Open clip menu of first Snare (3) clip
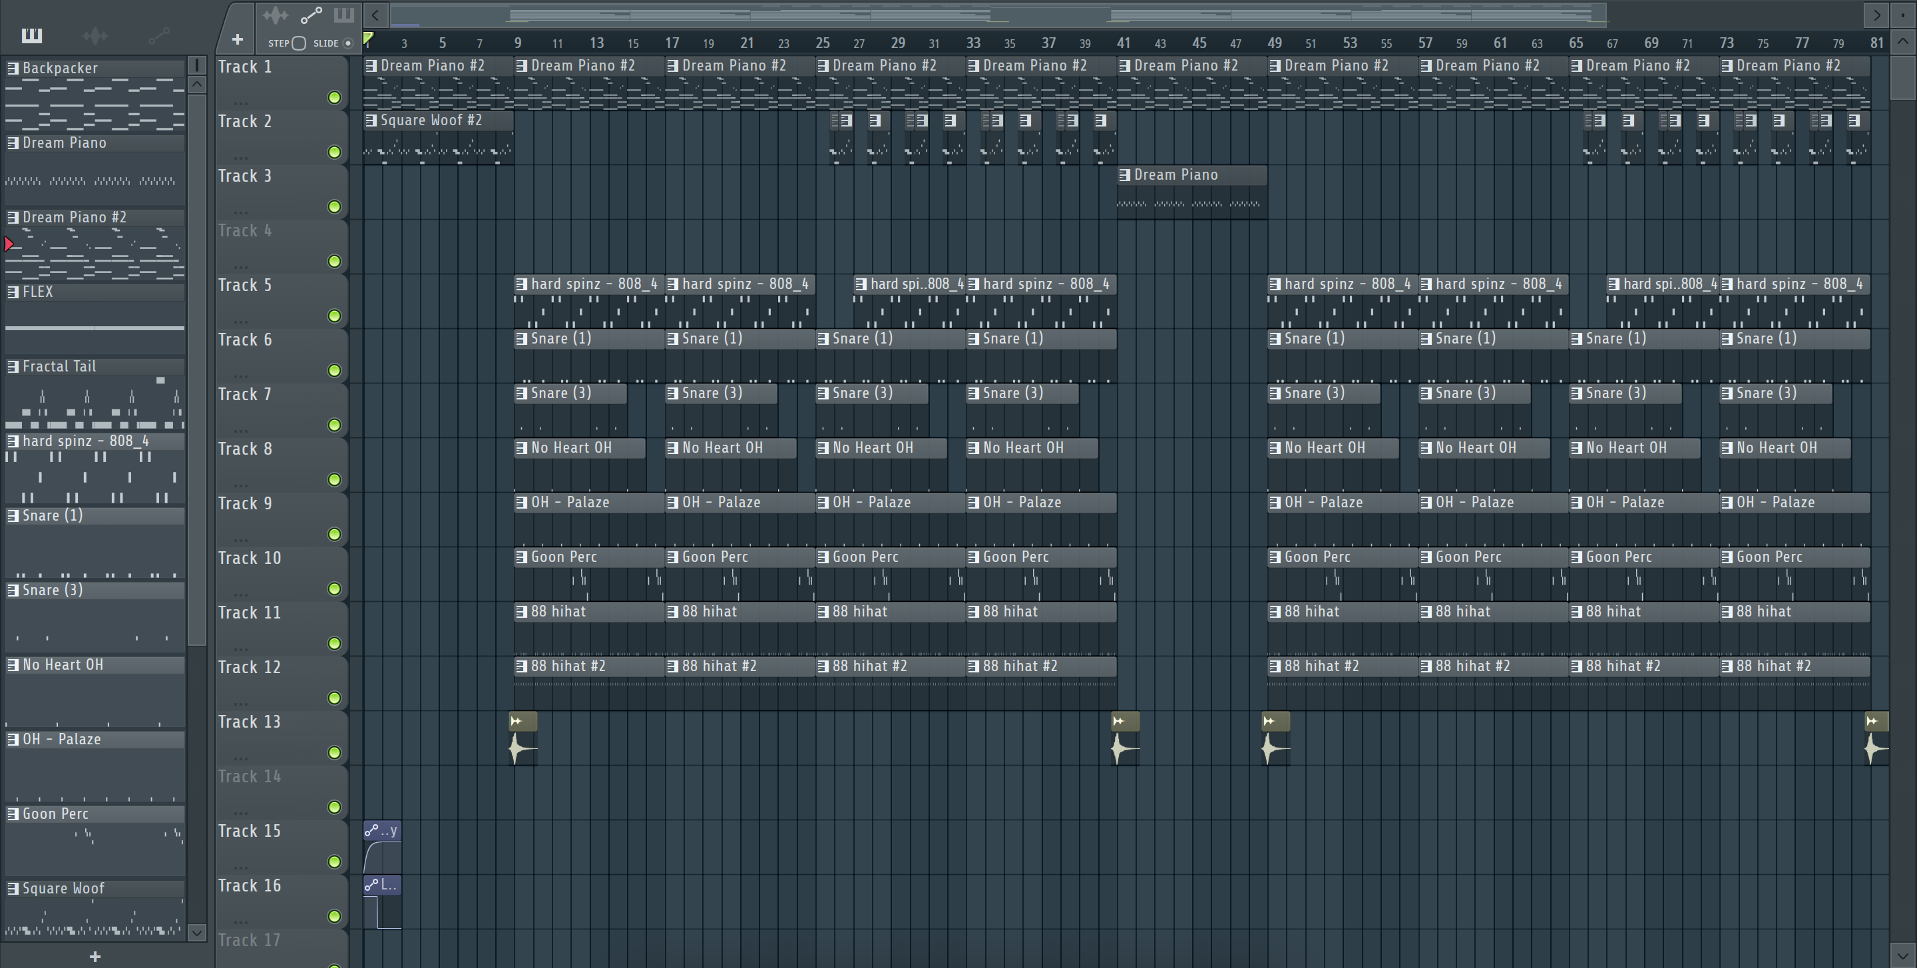The image size is (1917, 968). (522, 393)
